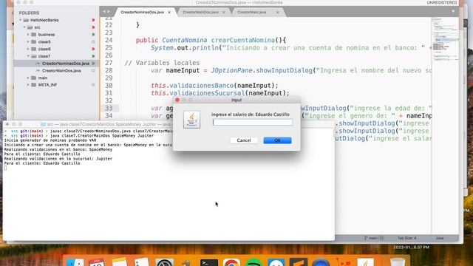473x266 pixels.
Task: Open Sublime Text from the Dock
Action: (299, 262)
